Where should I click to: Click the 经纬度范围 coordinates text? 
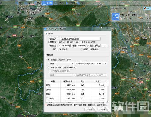pyautogui.click(x=77, y=42)
